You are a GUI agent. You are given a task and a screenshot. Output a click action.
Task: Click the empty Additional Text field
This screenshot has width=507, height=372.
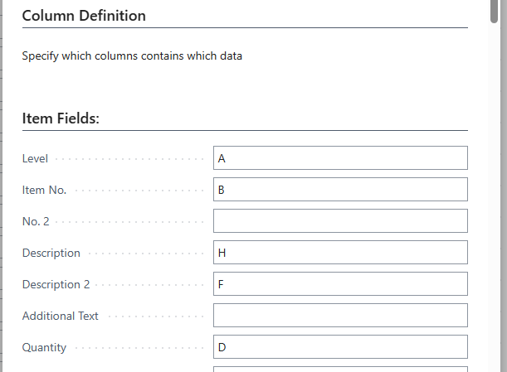(x=340, y=316)
